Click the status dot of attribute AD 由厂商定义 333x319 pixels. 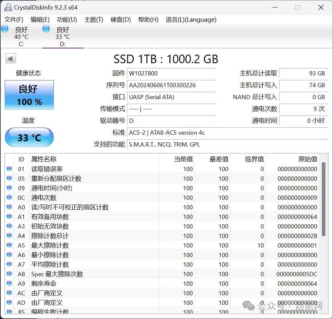point(9,303)
